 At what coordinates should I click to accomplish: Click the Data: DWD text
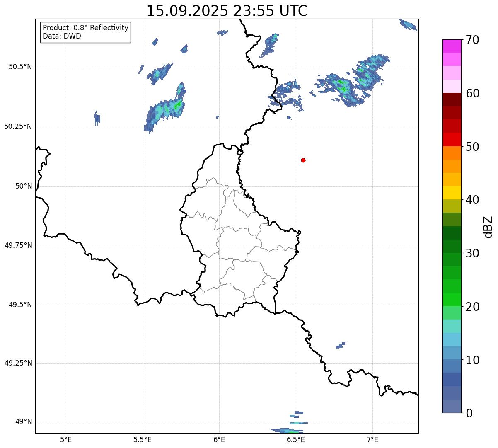[x=62, y=36]
